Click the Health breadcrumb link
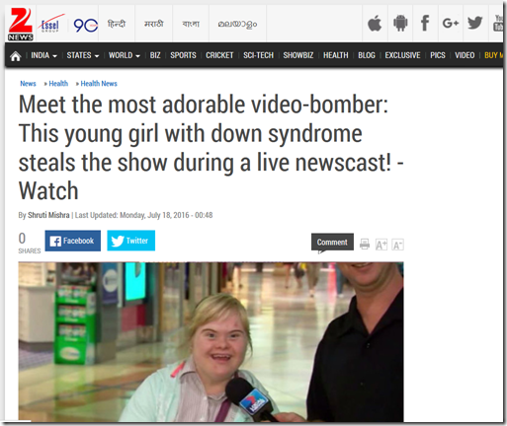 [58, 84]
